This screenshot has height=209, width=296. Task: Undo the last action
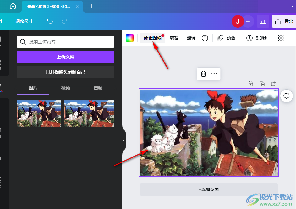pyautogui.click(x=50, y=21)
